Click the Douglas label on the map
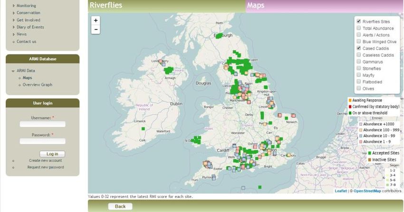This screenshot has width=404, height=212. [203, 83]
